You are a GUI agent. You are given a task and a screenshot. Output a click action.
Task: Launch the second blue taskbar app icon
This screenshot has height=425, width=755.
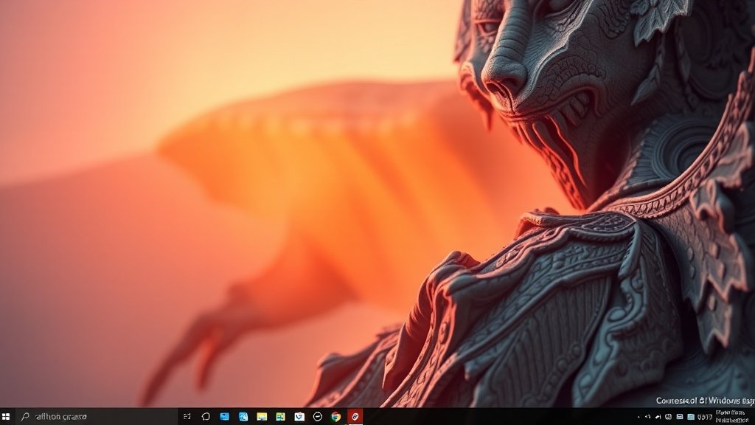click(x=243, y=417)
